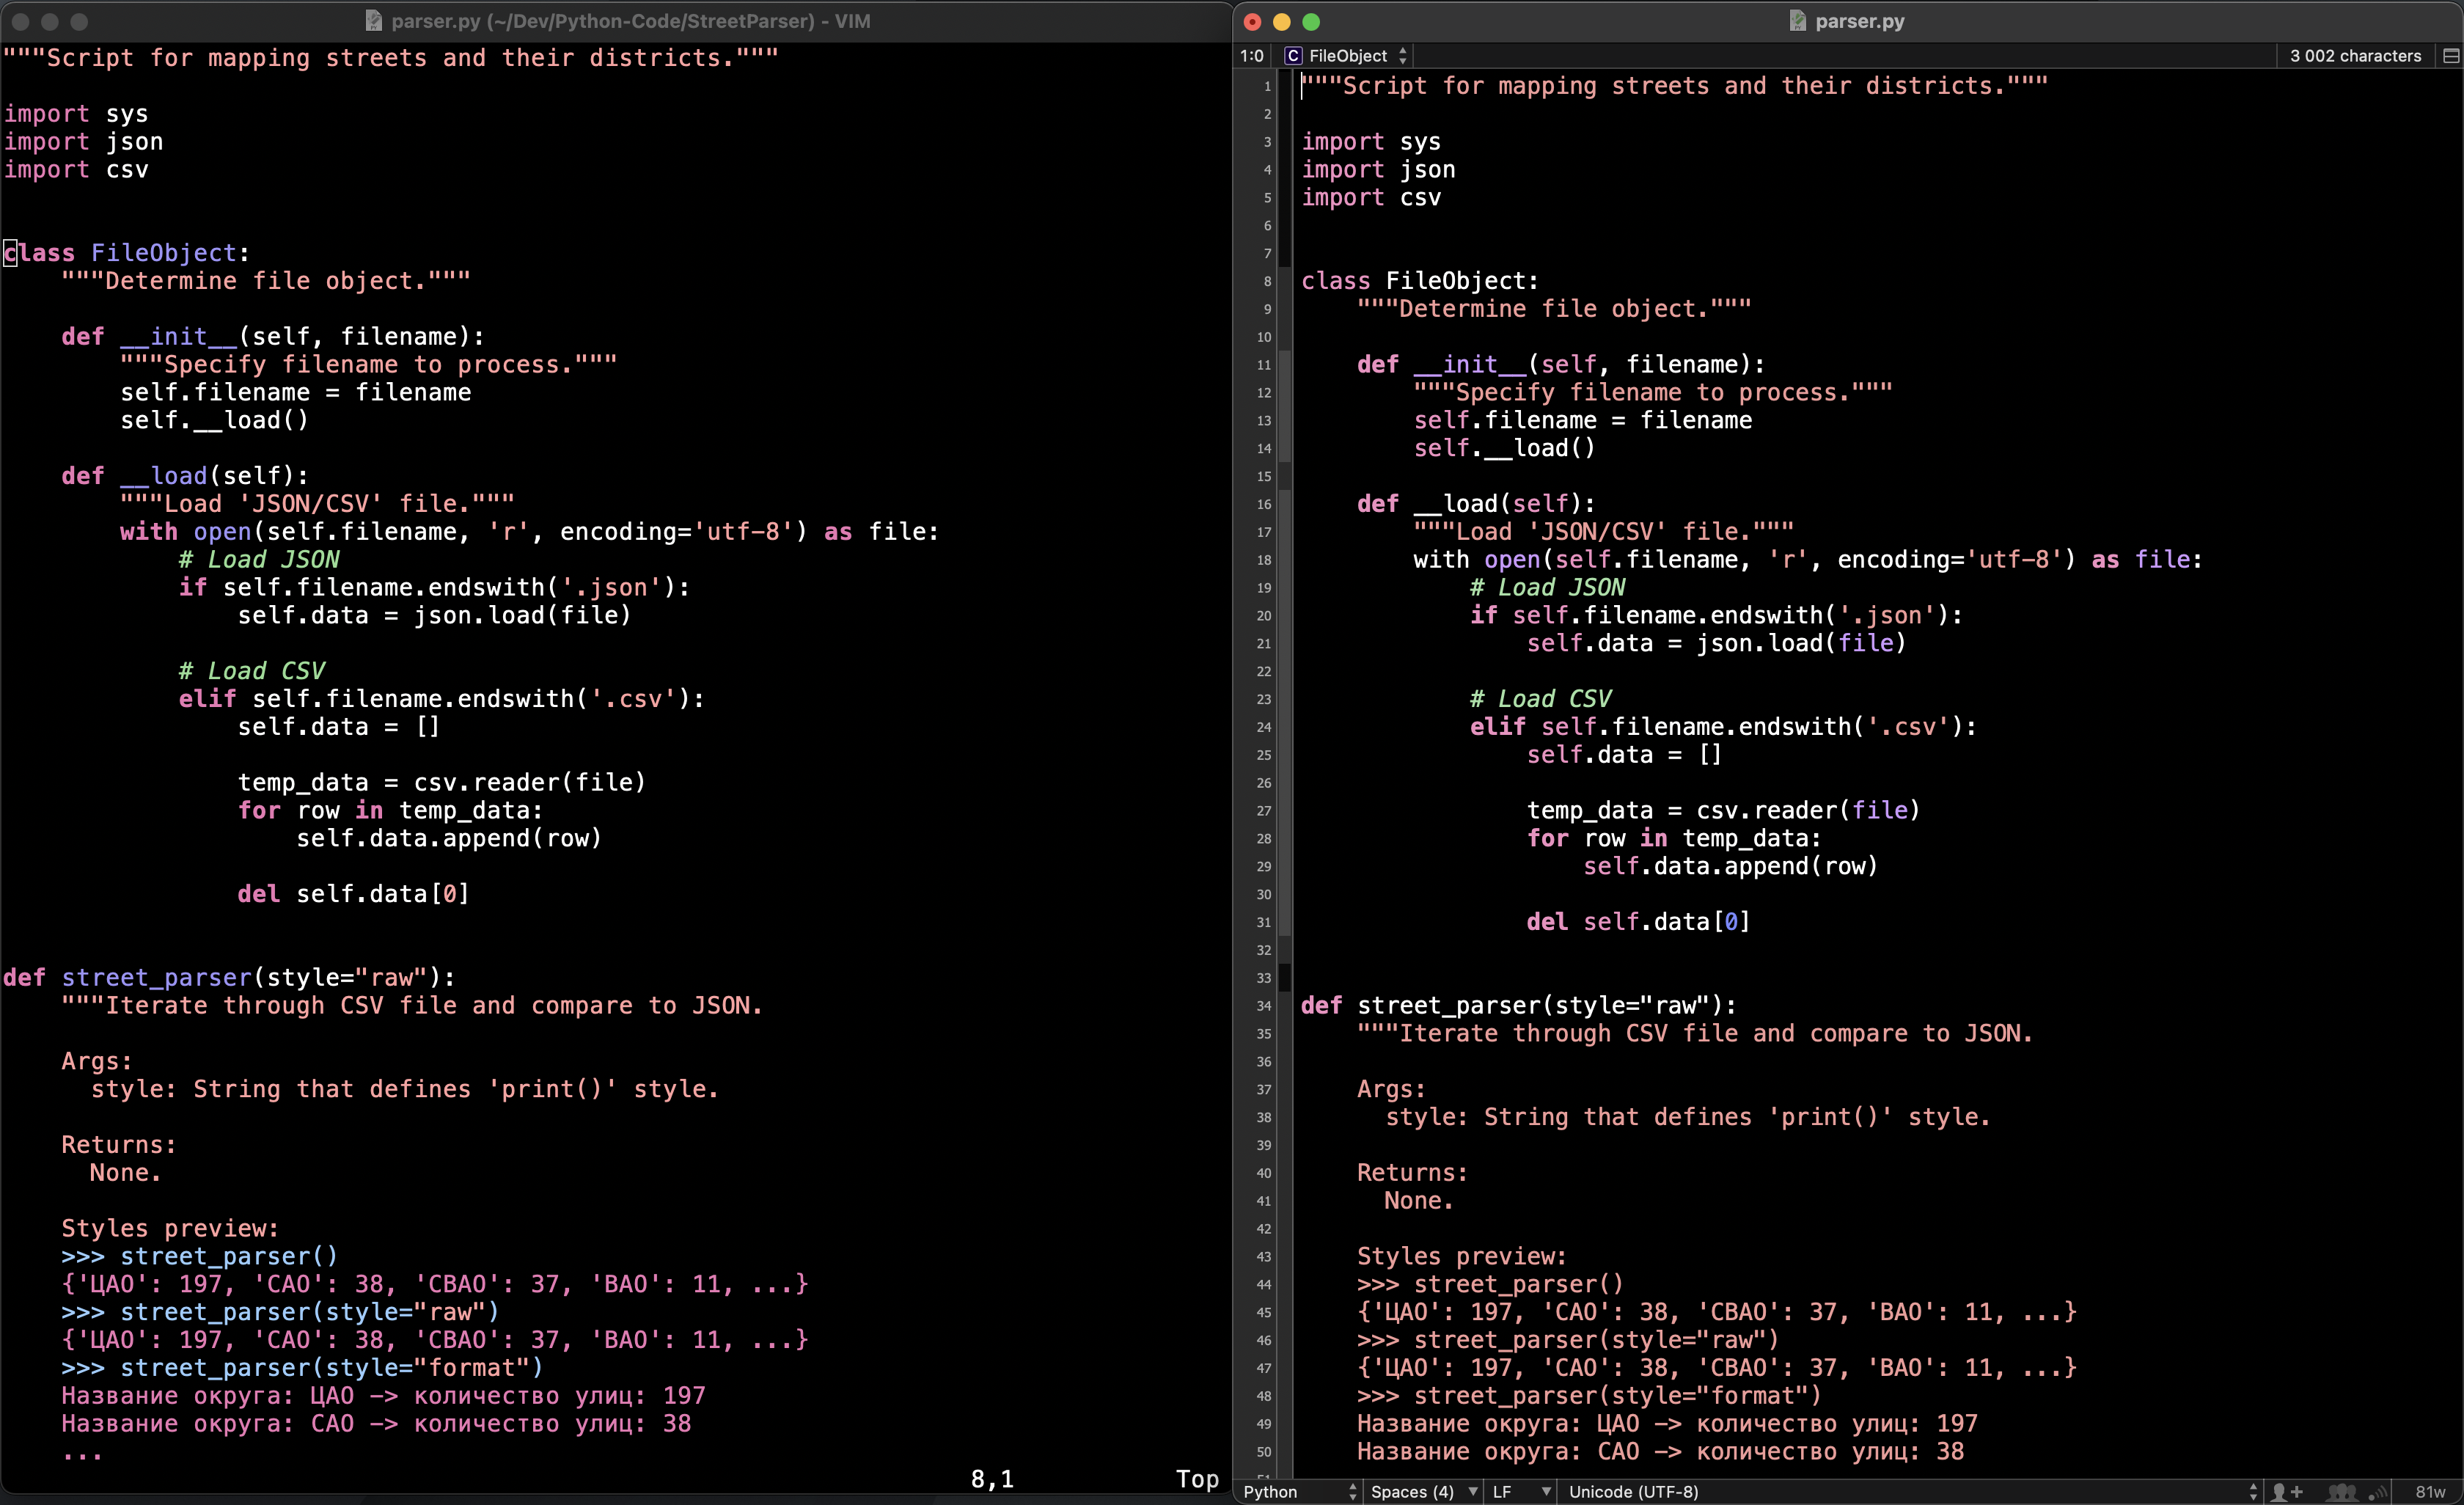Click the FileObject class name in the Vim window
This screenshot has height=1505, width=2464.
click(x=163, y=253)
